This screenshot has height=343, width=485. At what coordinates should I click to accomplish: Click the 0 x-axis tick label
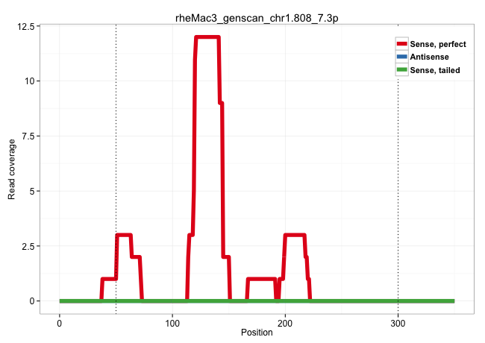coord(60,322)
